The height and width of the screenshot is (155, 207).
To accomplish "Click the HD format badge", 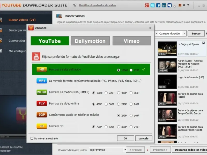I will click(x=42, y=69).
